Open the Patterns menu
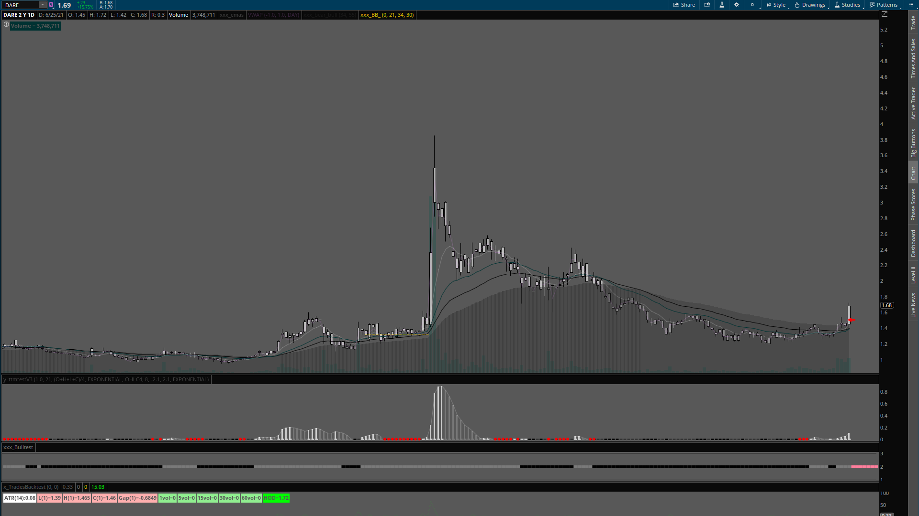The width and height of the screenshot is (919, 516). [x=884, y=5]
